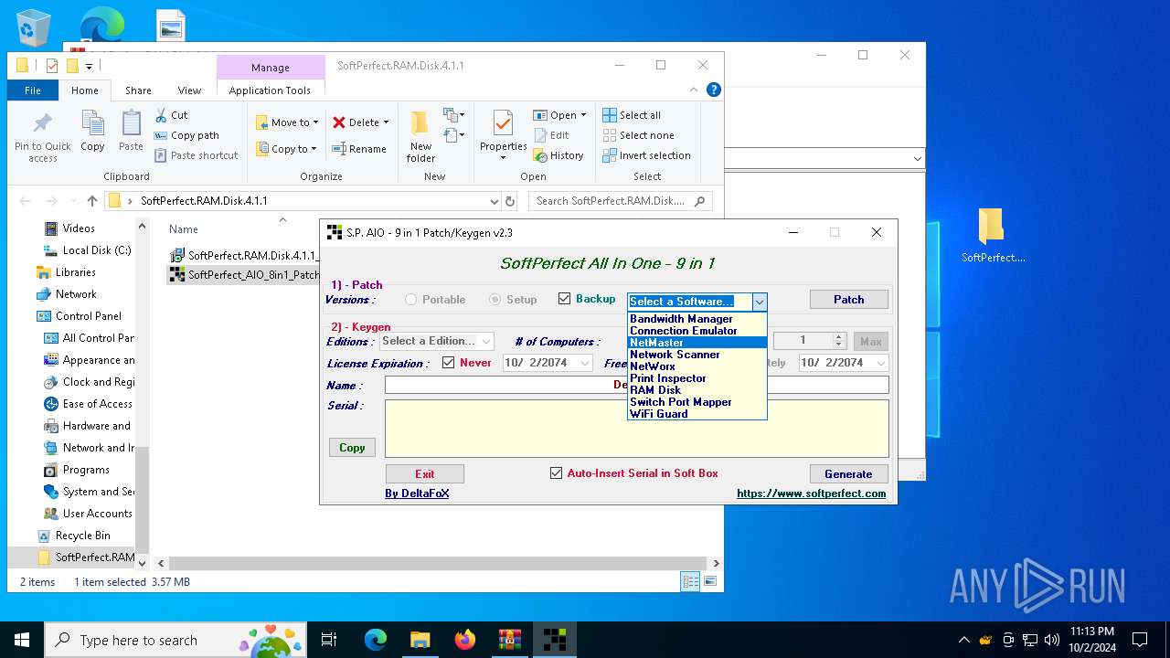Copy the serial with the Copy button

pyautogui.click(x=352, y=448)
